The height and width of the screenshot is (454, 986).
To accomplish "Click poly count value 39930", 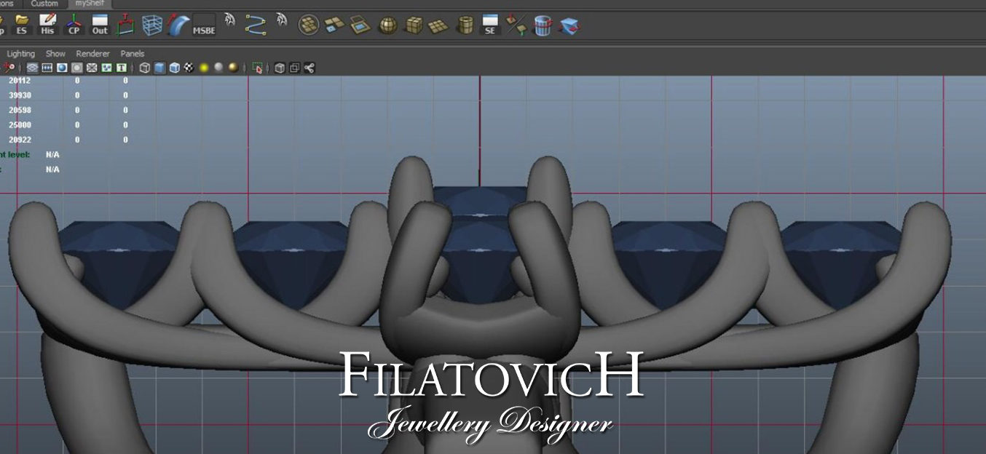I will coord(20,95).
